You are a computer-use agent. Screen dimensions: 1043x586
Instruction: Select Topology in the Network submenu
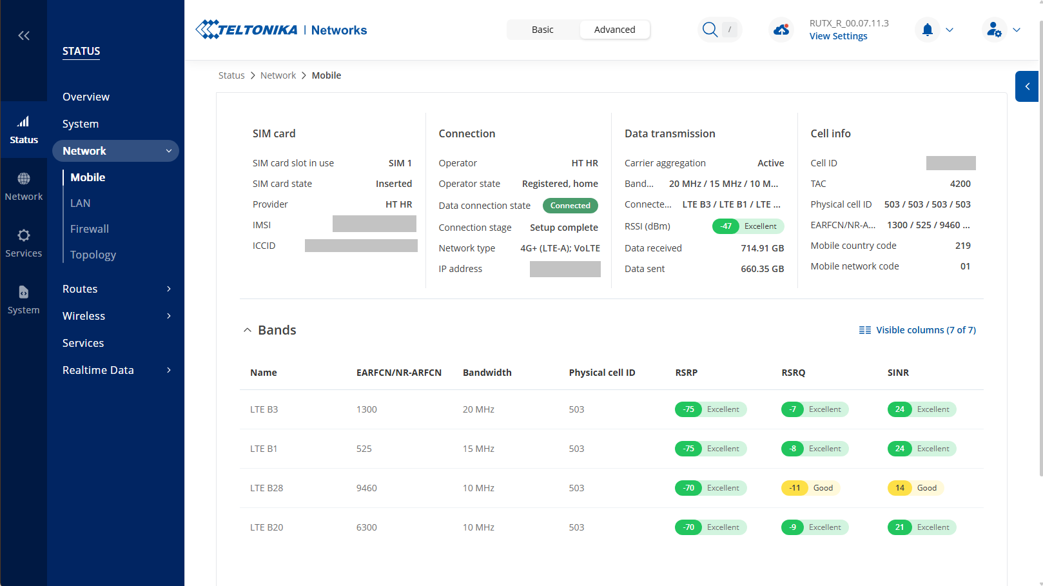93,255
